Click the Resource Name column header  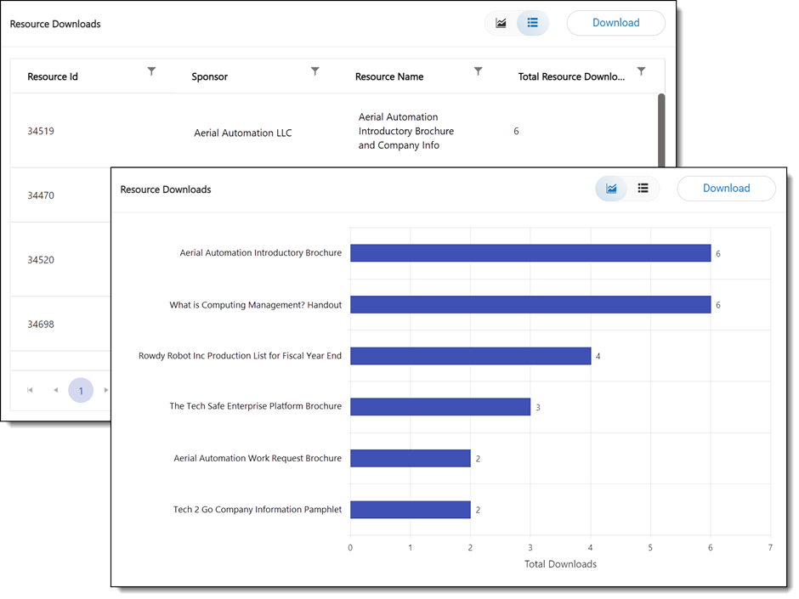[x=389, y=76]
